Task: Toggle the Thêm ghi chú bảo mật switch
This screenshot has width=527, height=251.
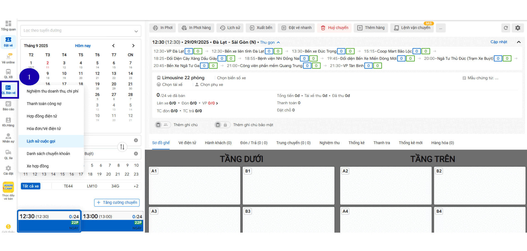Action: (x=222, y=125)
